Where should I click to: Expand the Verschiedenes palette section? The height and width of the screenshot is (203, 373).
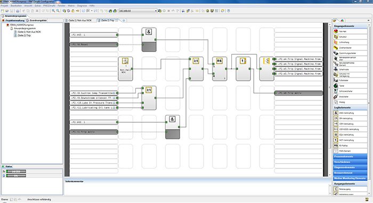350,162
